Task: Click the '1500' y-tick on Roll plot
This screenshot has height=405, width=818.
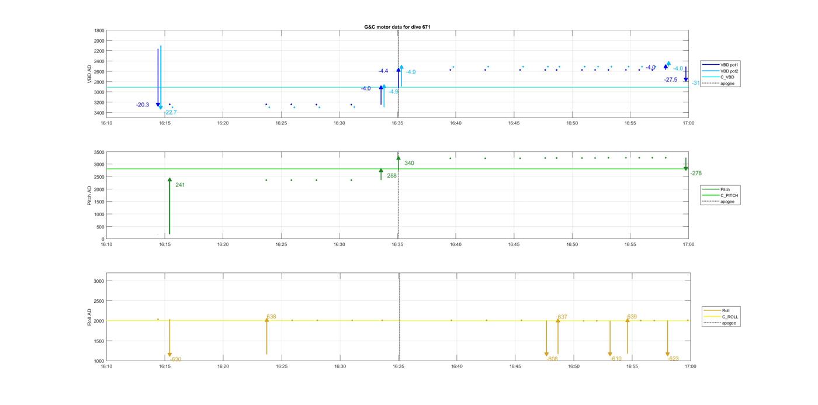Action: point(99,341)
